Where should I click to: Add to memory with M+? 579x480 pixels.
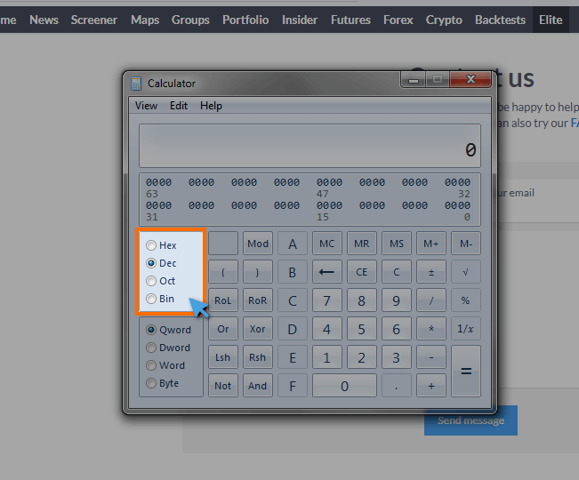tap(431, 244)
